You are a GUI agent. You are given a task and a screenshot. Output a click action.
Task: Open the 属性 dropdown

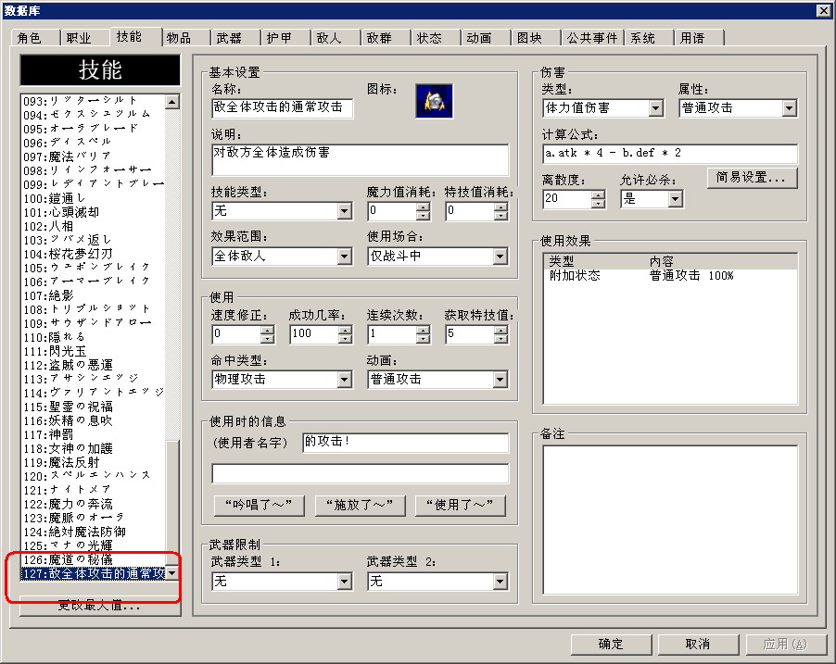pyautogui.click(x=789, y=108)
